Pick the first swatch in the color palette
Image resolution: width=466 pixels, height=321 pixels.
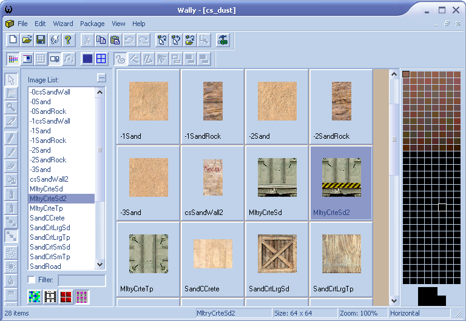(406, 74)
